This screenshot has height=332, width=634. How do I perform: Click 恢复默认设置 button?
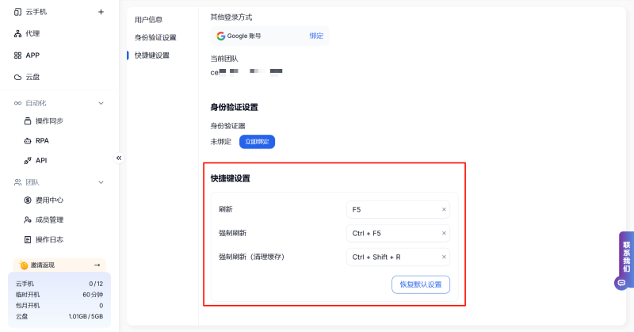coord(421,284)
